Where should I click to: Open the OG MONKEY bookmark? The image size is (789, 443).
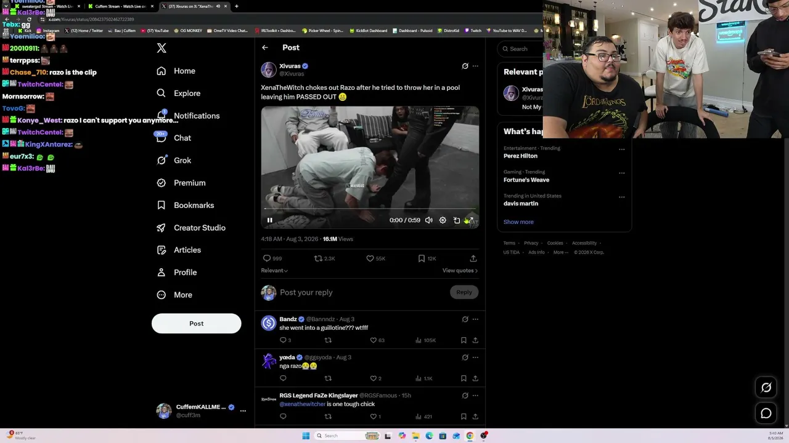point(189,31)
